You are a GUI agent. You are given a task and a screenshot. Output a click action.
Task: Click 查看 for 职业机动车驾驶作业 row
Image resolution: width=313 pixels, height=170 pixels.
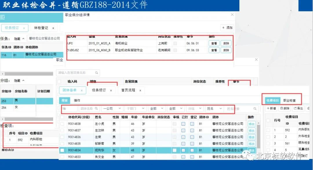click(214, 50)
